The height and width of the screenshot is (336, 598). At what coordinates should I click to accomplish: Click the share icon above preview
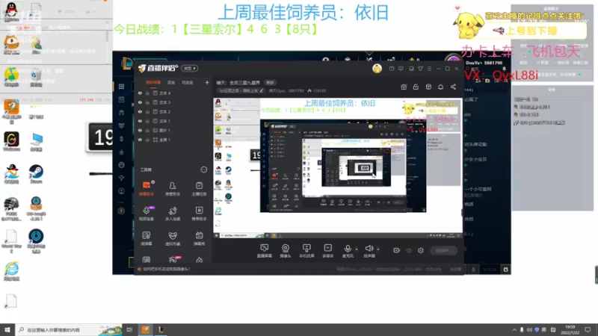453,87
